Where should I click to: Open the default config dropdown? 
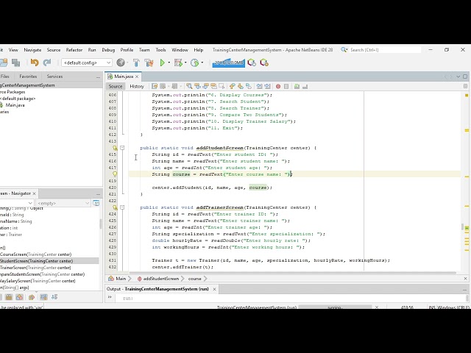click(x=87, y=63)
